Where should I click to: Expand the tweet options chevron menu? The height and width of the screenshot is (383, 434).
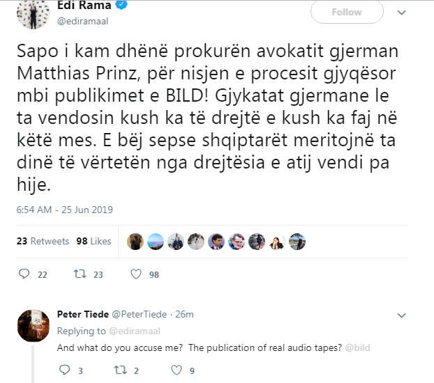402,13
